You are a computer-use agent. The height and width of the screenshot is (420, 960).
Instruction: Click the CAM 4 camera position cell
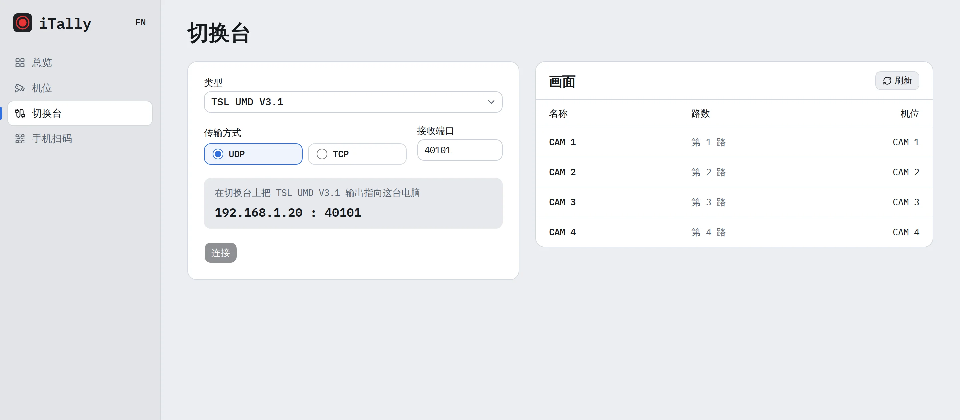[906, 232]
